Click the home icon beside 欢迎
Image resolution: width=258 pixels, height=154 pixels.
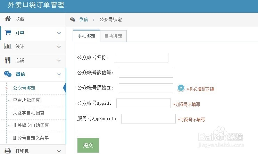click(x=7, y=19)
